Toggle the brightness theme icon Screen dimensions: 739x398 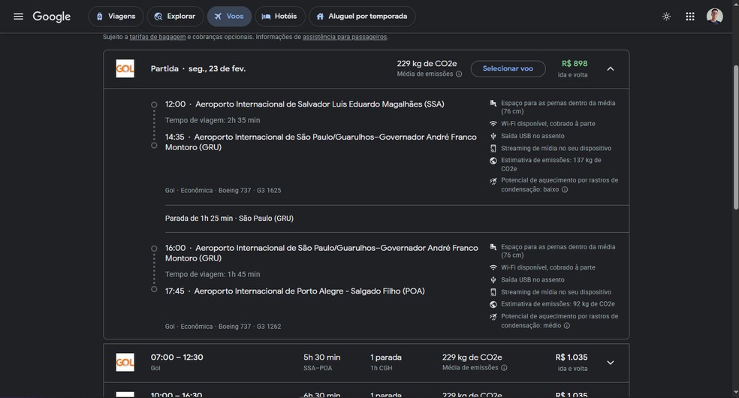[665, 17]
